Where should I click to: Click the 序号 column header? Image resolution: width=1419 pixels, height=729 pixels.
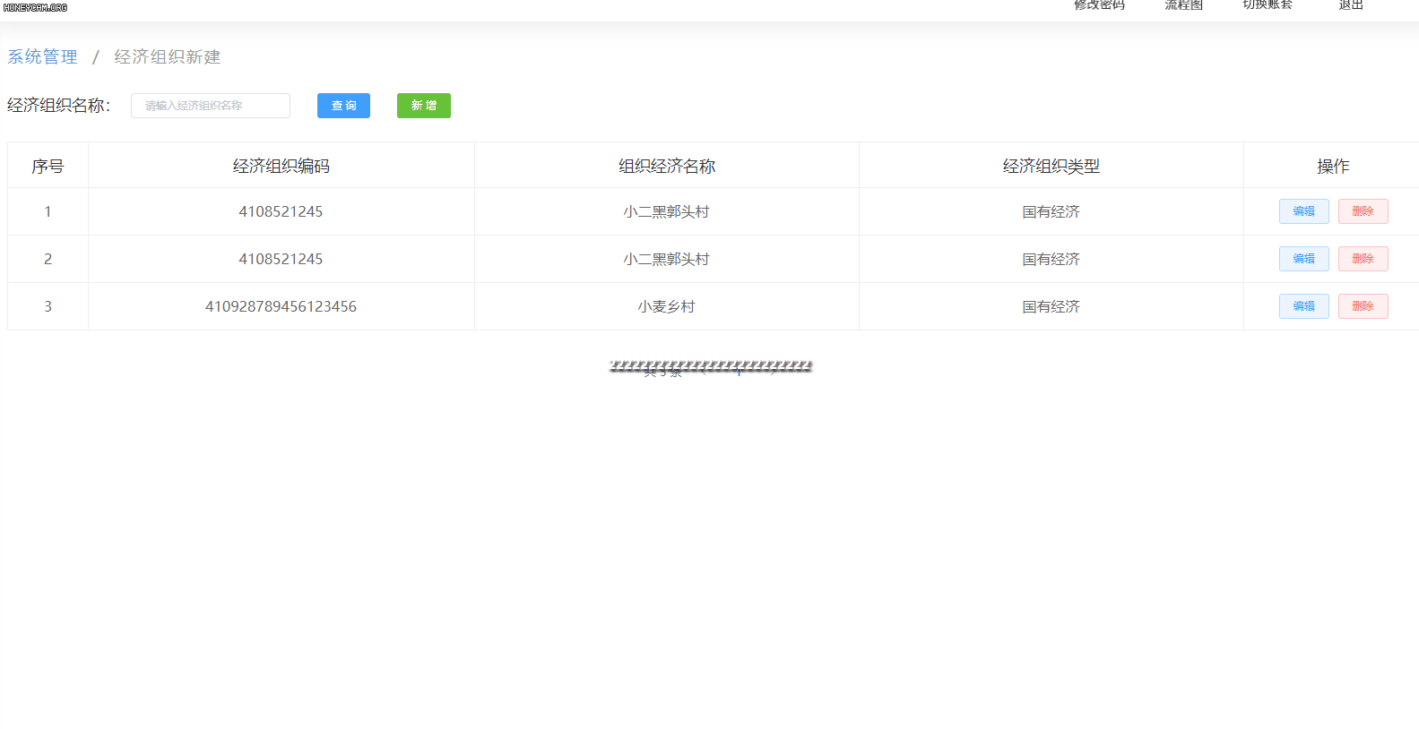(x=48, y=166)
